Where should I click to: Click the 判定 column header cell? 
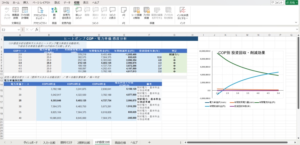click(174, 51)
